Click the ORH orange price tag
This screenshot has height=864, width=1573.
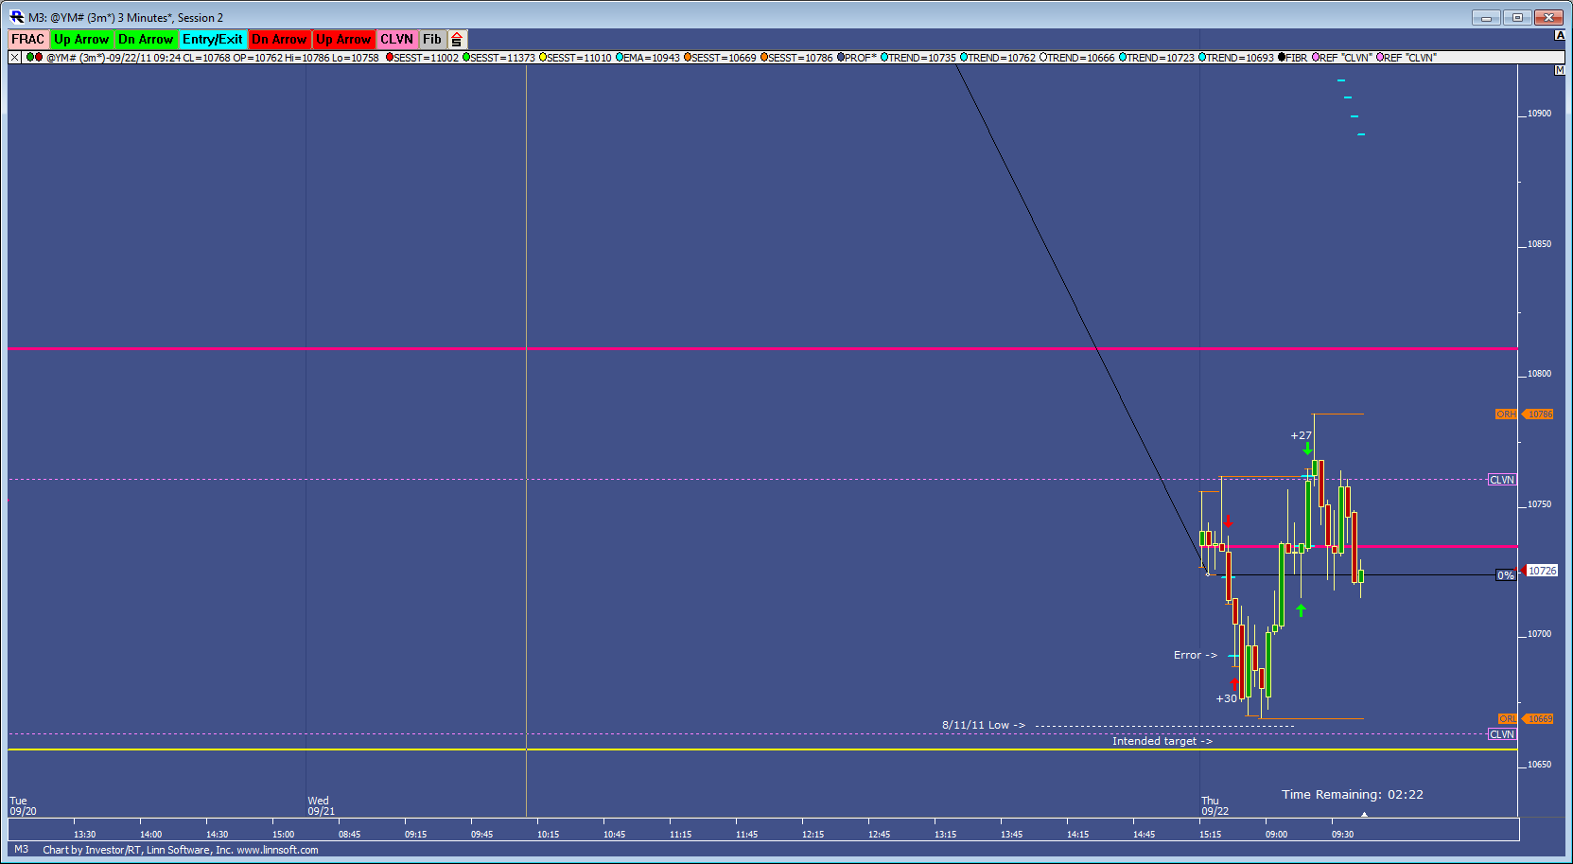pos(1506,414)
